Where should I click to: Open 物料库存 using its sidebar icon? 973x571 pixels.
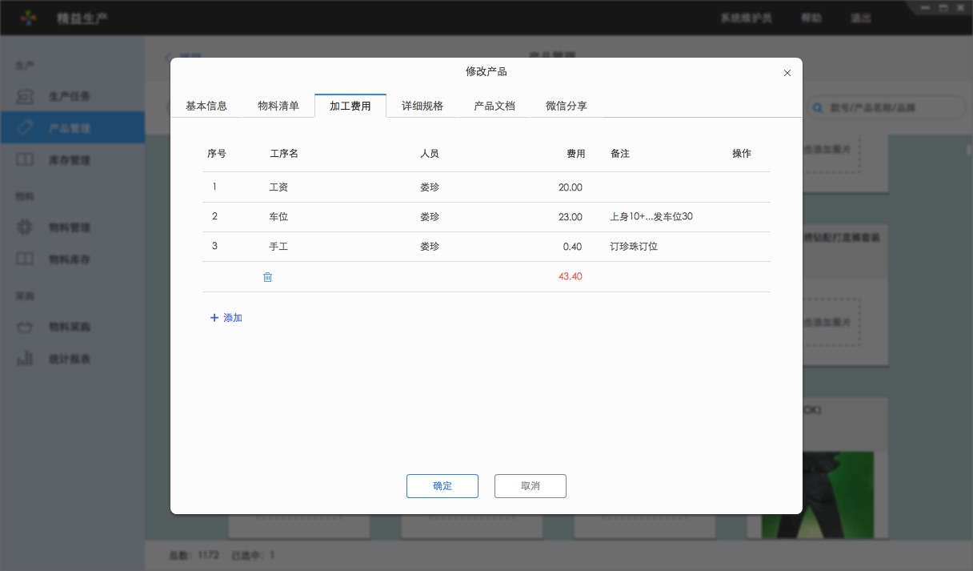tap(26, 258)
